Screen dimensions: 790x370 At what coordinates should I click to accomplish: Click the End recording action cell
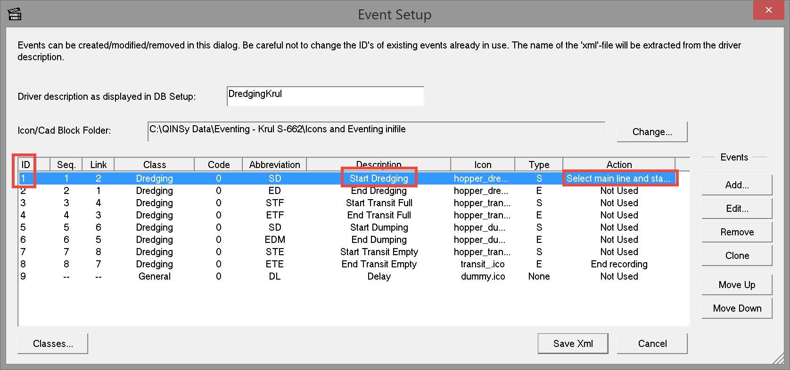click(619, 264)
